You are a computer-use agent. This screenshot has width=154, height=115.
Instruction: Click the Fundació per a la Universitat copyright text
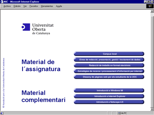pyautogui.click(x=4, y=83)
